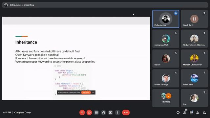Select Mahesh Chakkarwar participant tile

[194, 58]
